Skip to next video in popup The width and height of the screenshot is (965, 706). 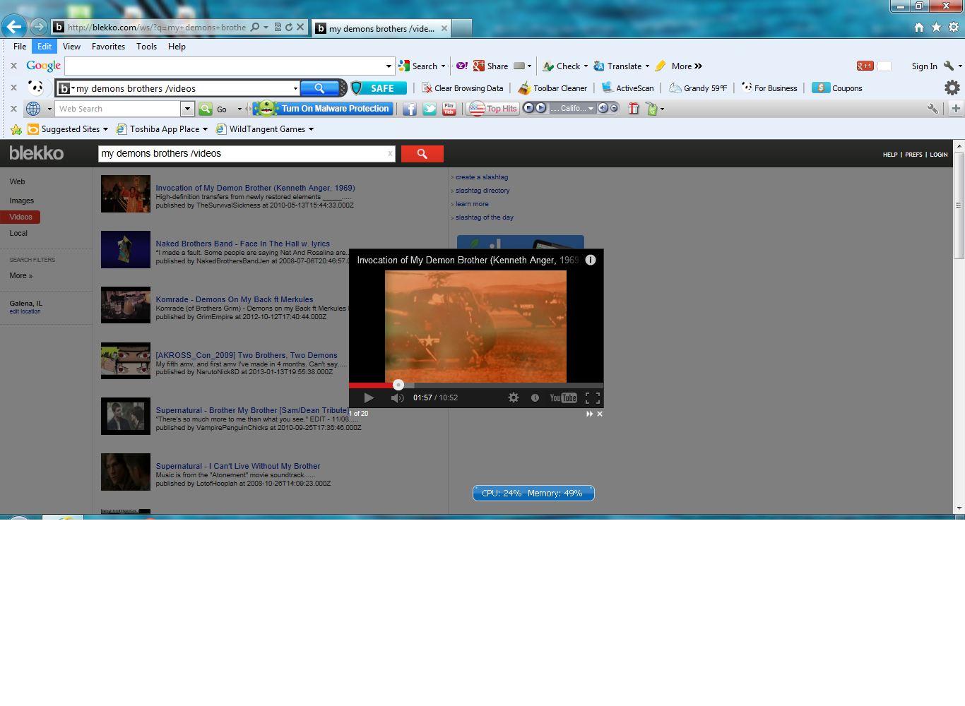click(589, 414)
